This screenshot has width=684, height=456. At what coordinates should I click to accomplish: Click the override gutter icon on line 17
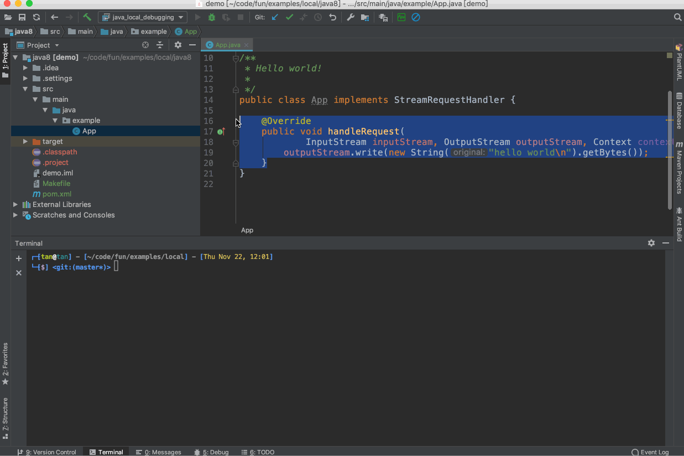click(x=221, y=132)
